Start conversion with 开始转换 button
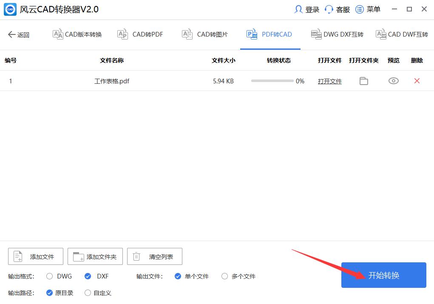The width and height of the screenshot is (434, 304). [383, 275]
